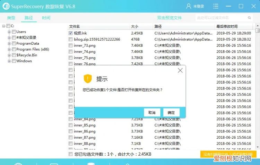Click 双击预览文件 link
260x165 pixels.
tap(169, 18)
